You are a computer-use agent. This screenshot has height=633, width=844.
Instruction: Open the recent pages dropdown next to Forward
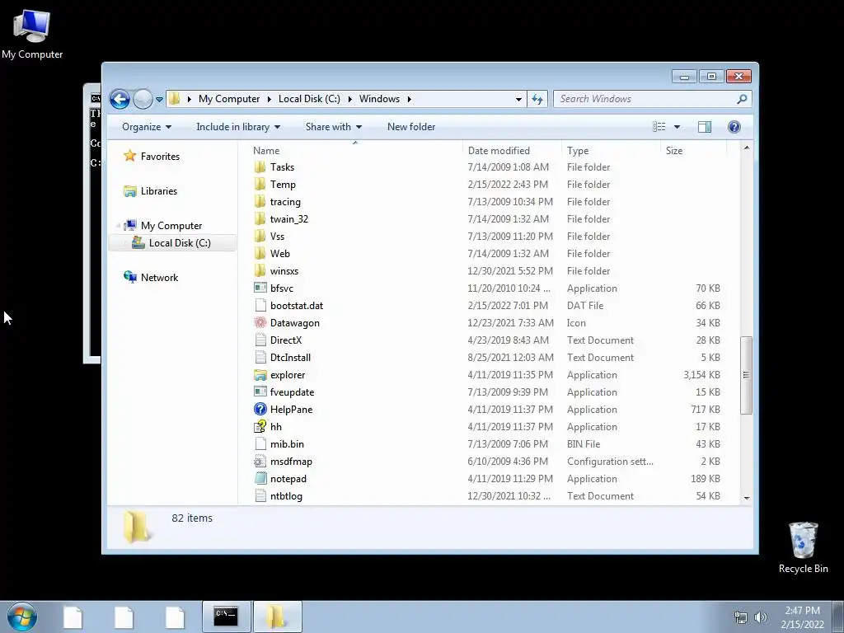(x=159, y=100)
